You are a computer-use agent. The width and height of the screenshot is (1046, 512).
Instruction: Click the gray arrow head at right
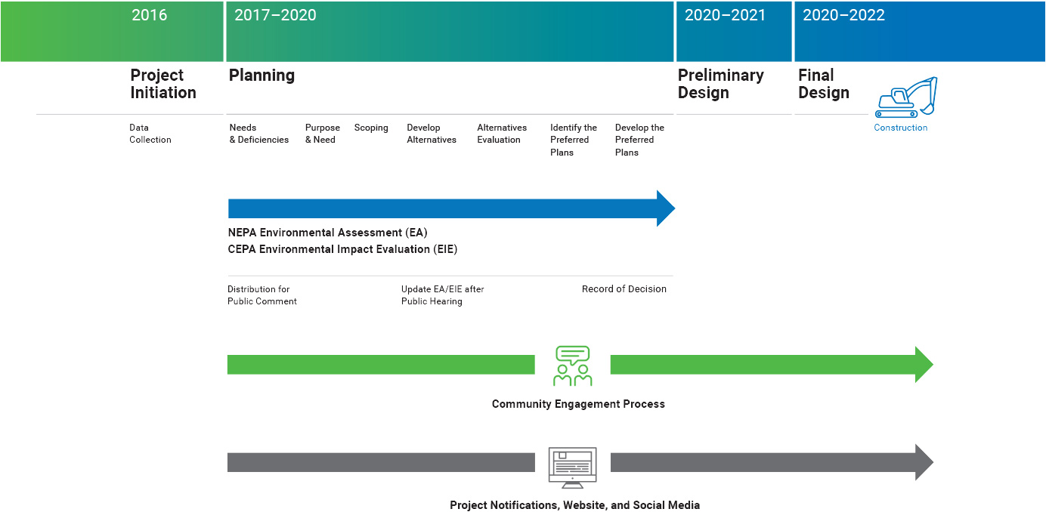pos(924,462)
